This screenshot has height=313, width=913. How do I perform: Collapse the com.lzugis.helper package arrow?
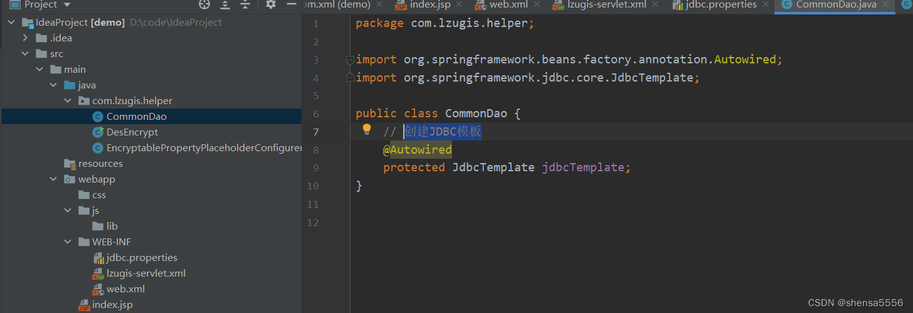68,101
